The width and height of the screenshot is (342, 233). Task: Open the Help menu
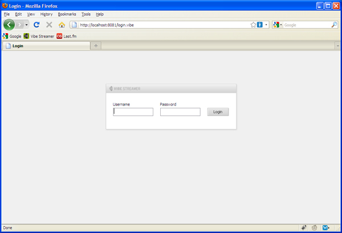[x=100, y=14]
